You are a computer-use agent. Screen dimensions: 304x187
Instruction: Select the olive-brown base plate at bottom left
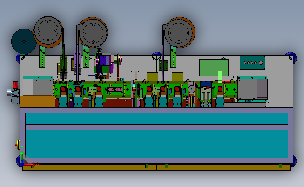89,167
